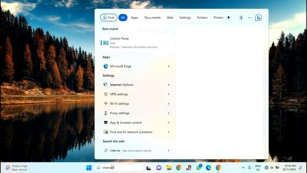
Task: Switch to the Apps filter tab
Action: point(134,18)
